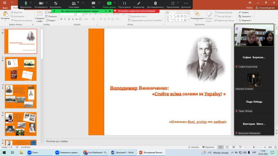Switch to Reading view
Screen dimensions: 278x156
234,147
